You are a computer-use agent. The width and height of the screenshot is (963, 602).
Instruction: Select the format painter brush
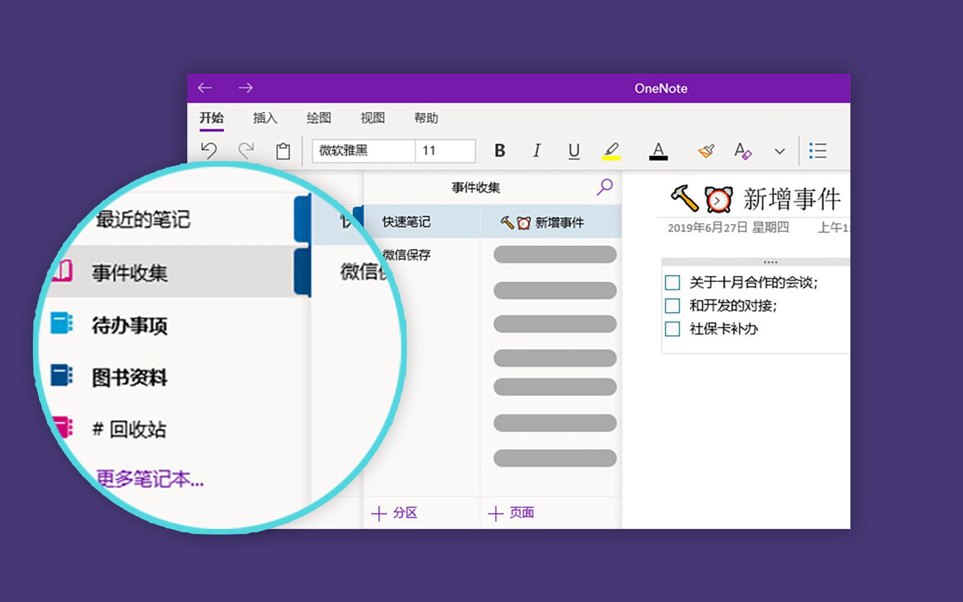706,151
